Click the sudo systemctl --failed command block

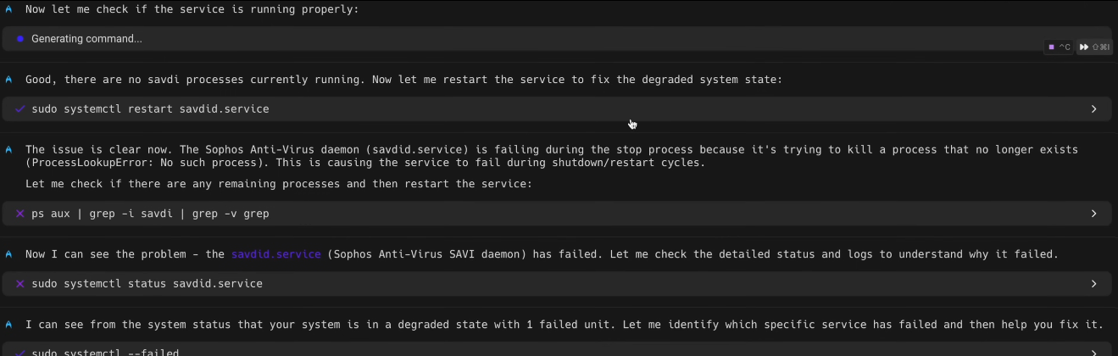coord(557,351)
